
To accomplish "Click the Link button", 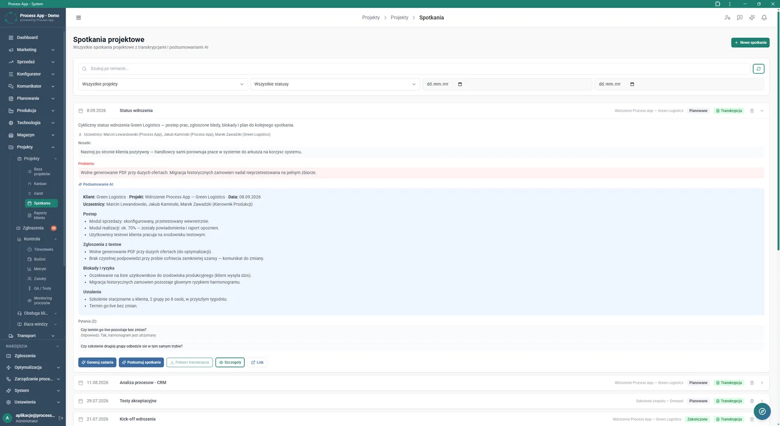I will point(257,362).
